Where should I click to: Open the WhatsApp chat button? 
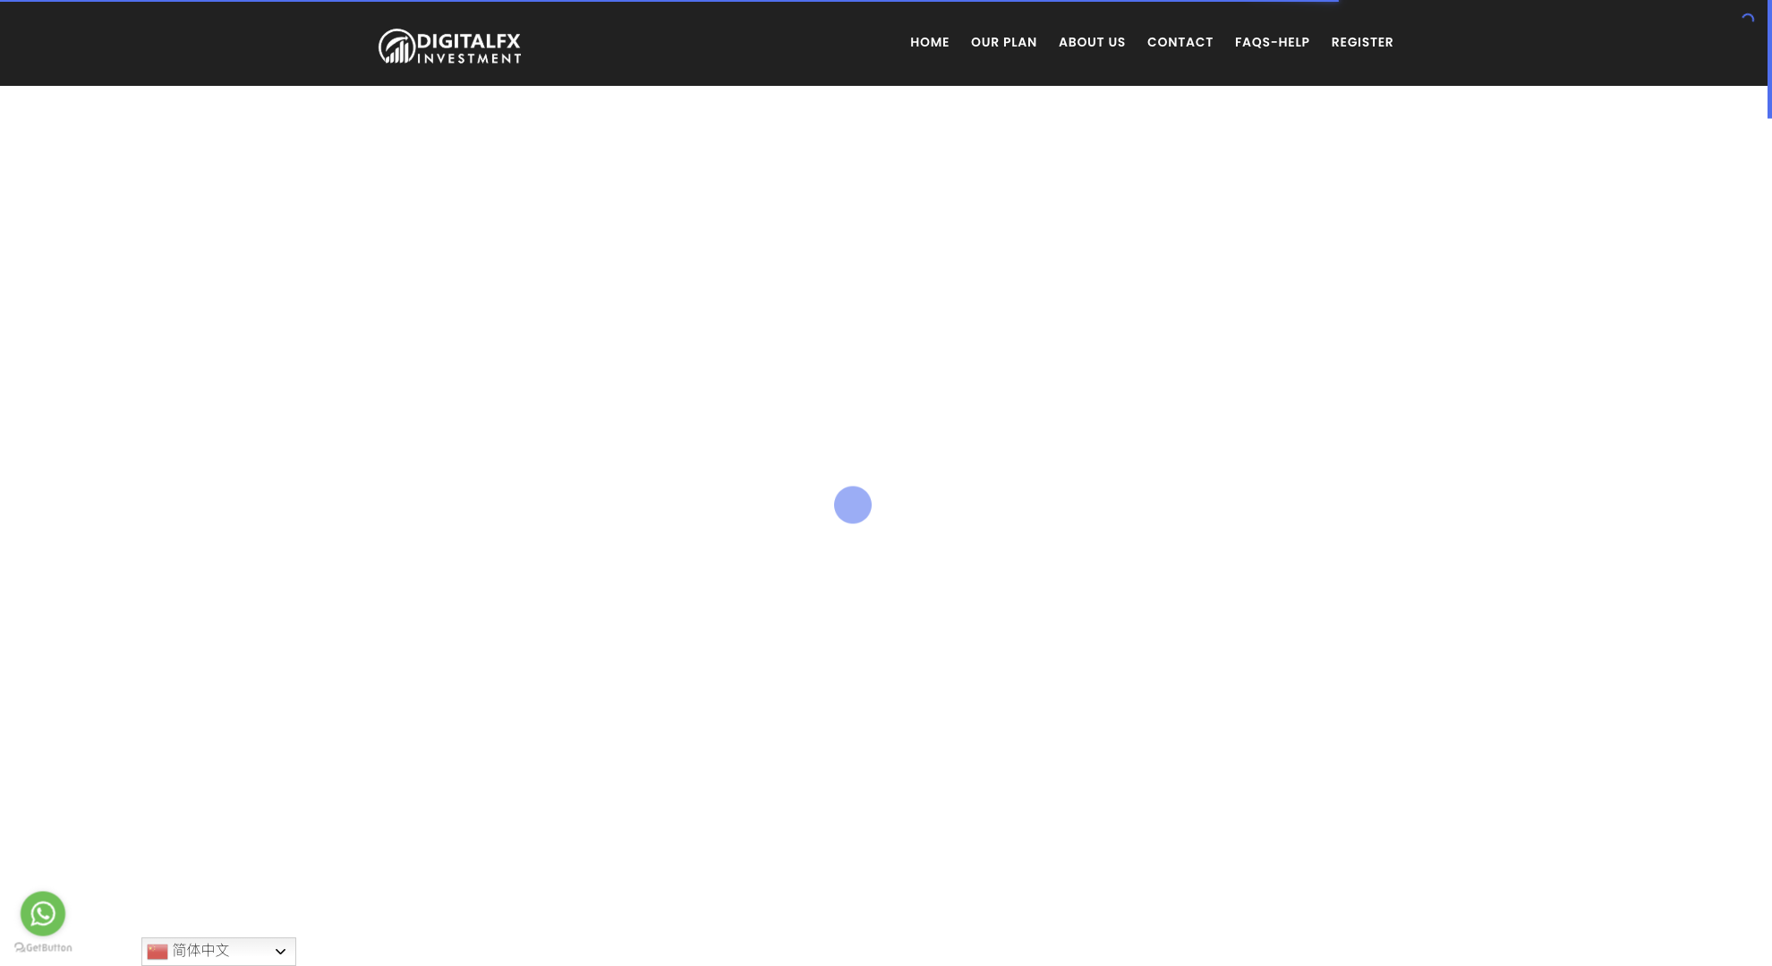[43, 913]
